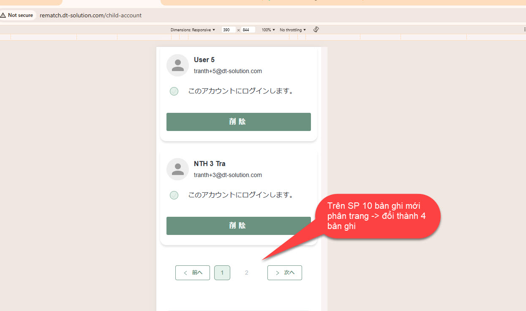Select pagination page 1
This screenshot has height=311, width=526.
click(x=222, y=273)
